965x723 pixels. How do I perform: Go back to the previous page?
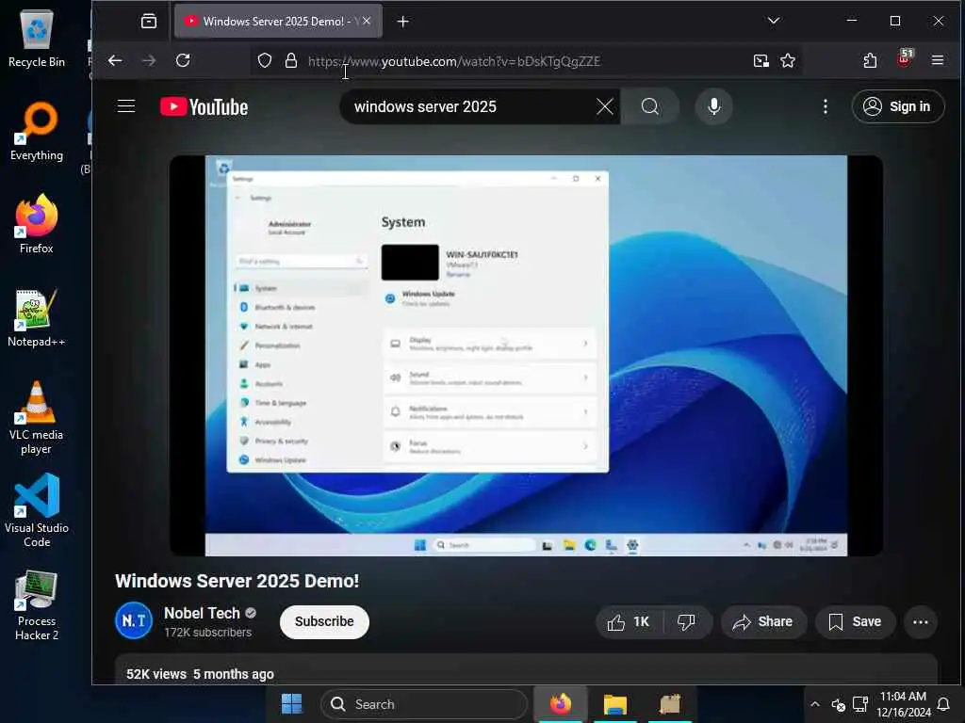(x=115, y=60)
